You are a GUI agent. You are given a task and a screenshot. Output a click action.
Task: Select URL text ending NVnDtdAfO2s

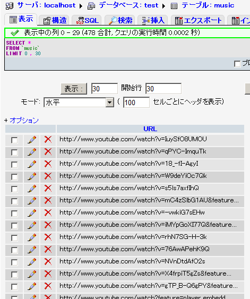[132, 261]
